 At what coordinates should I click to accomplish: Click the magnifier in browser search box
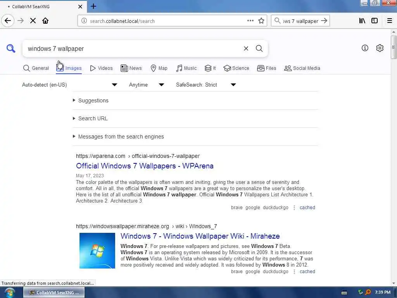tap(278, 21)
